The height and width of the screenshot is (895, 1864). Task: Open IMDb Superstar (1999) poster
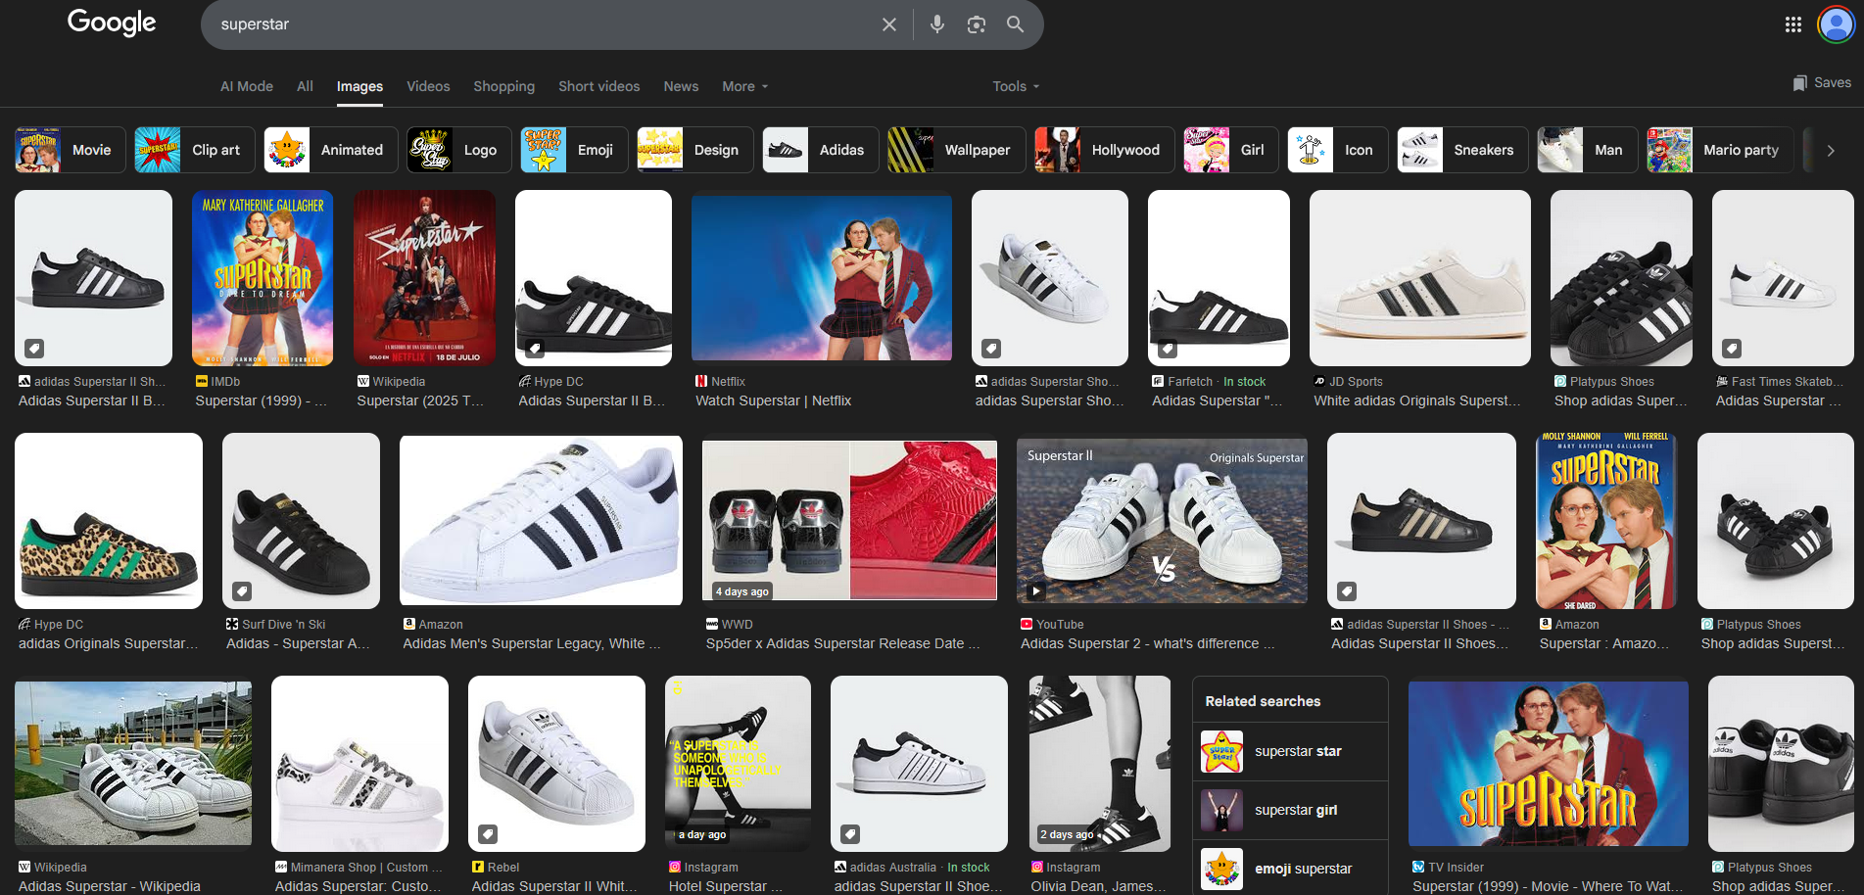click(x=263, y=278)
